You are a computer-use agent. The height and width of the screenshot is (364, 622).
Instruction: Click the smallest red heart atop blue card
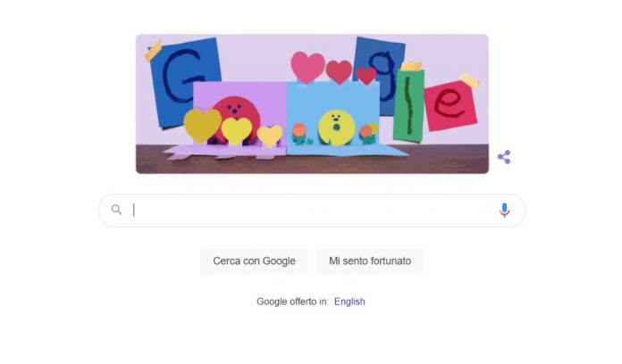pos(366,75)
